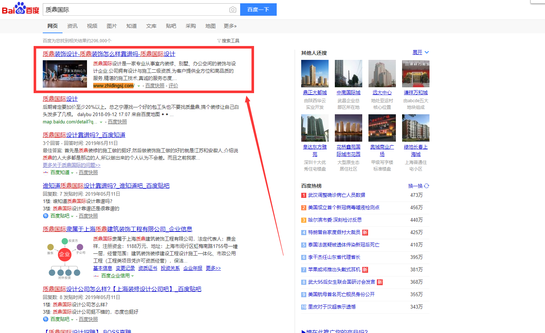The width and height of the screenshot is (545, 333).
Task: Open 基本信息 link
Action: point(103,268)
